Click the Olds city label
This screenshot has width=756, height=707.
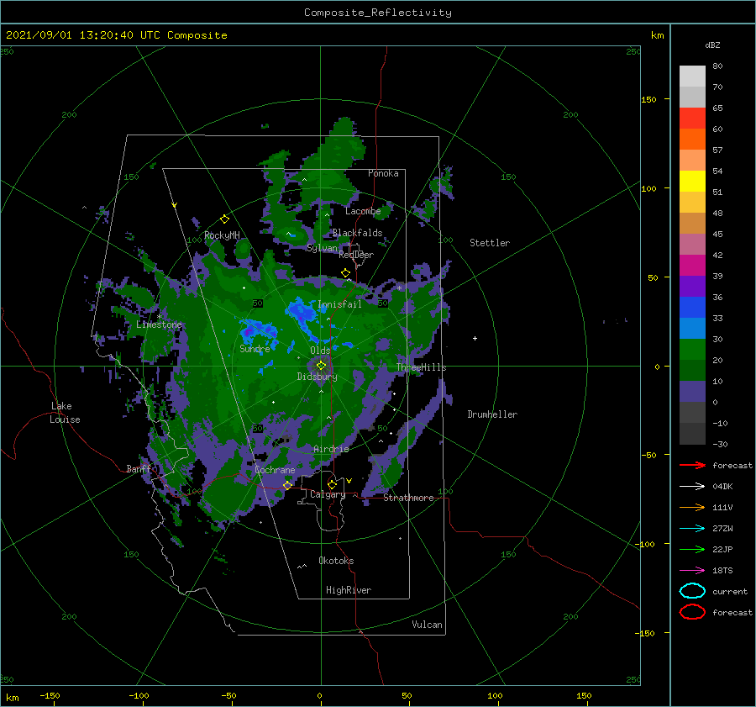tap(320, 351)
